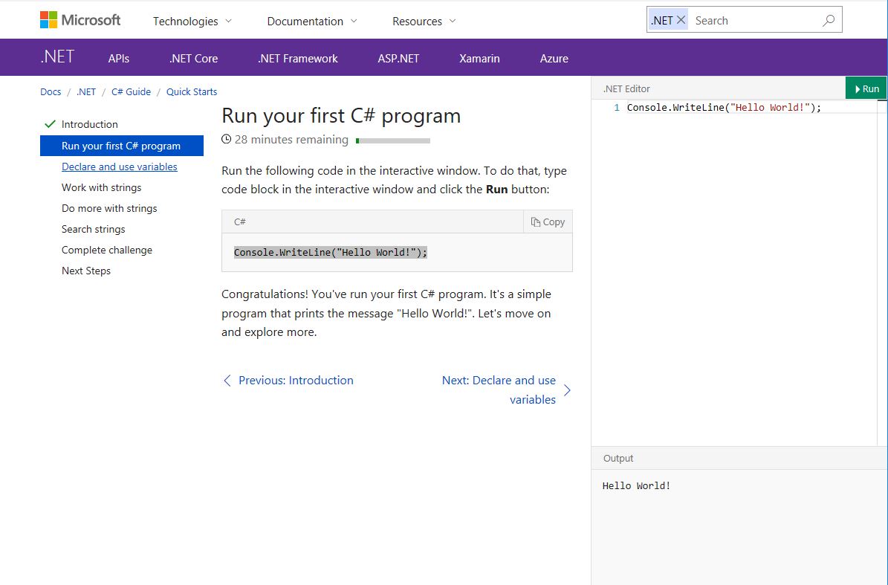Expand the Technologies dropdown menu
The width and height of the screenshot is (888, 585).
point(192,21)
